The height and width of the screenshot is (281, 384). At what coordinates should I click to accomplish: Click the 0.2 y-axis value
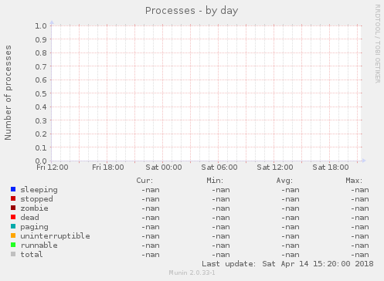41,134
